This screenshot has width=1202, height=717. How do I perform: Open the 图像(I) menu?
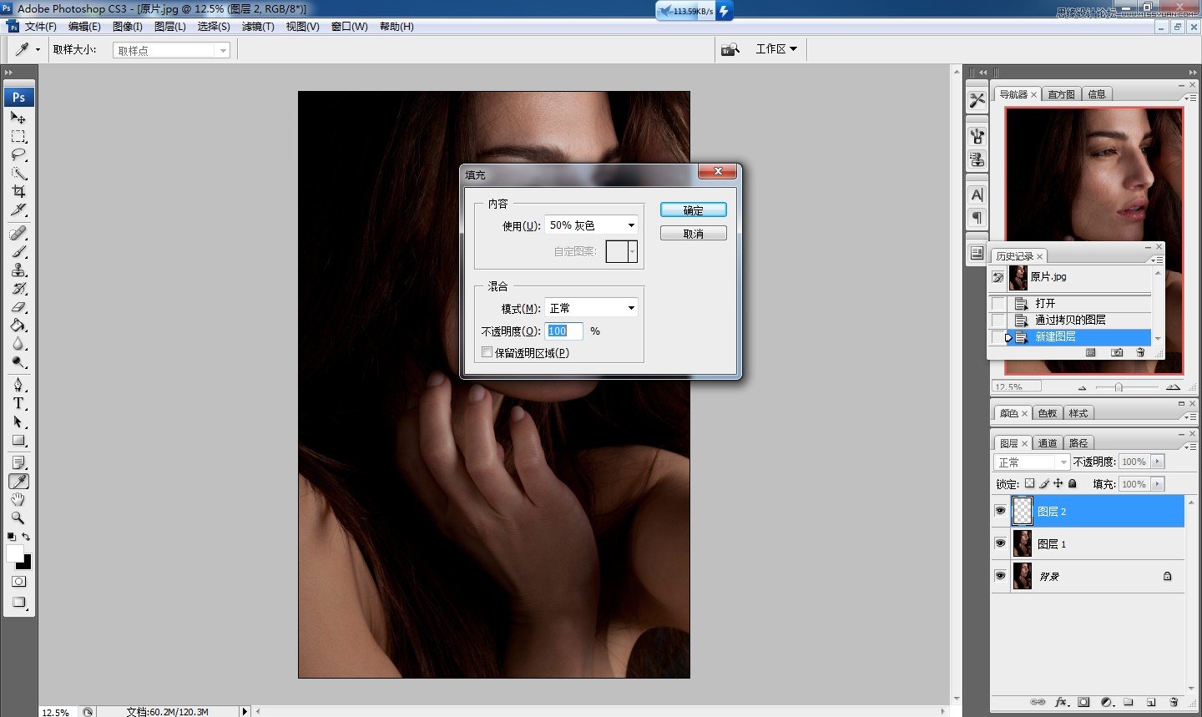point(127,27)
